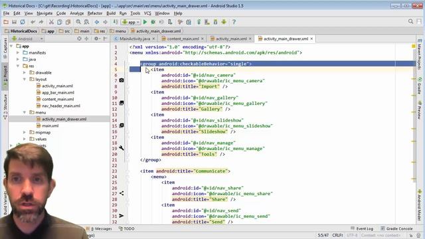425x239 pixels.
Task: Switch to content_main.xml tab
Action: 183,39
